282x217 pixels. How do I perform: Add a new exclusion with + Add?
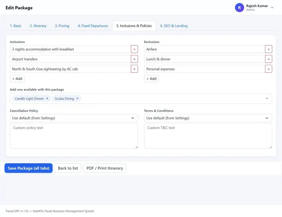[x=152, y=79]
